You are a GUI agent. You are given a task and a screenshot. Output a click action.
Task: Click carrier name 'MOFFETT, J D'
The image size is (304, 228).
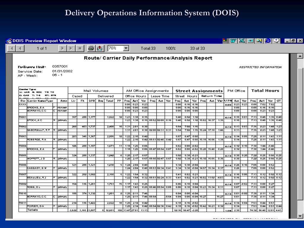coord(36,159)
